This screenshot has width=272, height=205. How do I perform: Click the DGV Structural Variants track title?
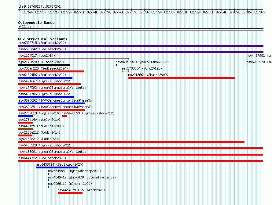click(x=43, y=39)
